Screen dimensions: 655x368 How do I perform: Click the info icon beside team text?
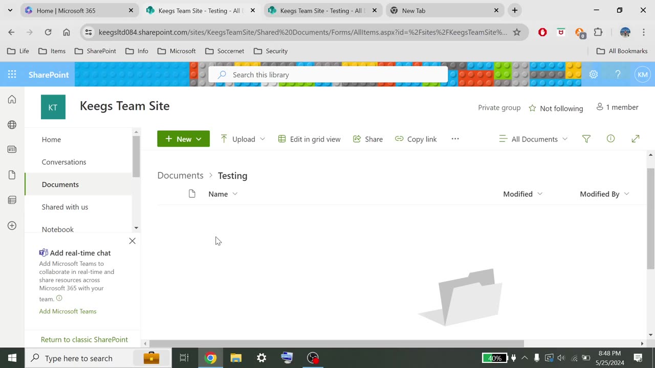coord(59,298)
